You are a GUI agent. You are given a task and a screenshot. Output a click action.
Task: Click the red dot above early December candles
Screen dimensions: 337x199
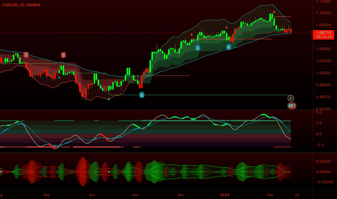click(192, 34)
